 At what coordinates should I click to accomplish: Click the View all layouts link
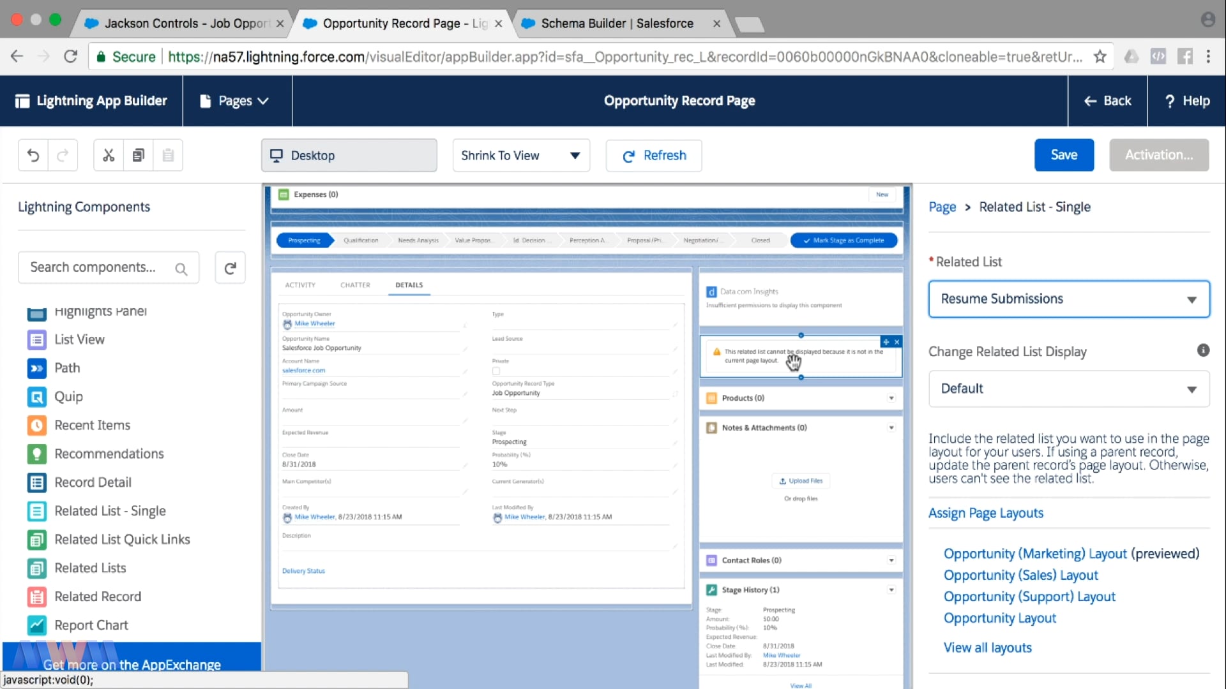point(987,646)
